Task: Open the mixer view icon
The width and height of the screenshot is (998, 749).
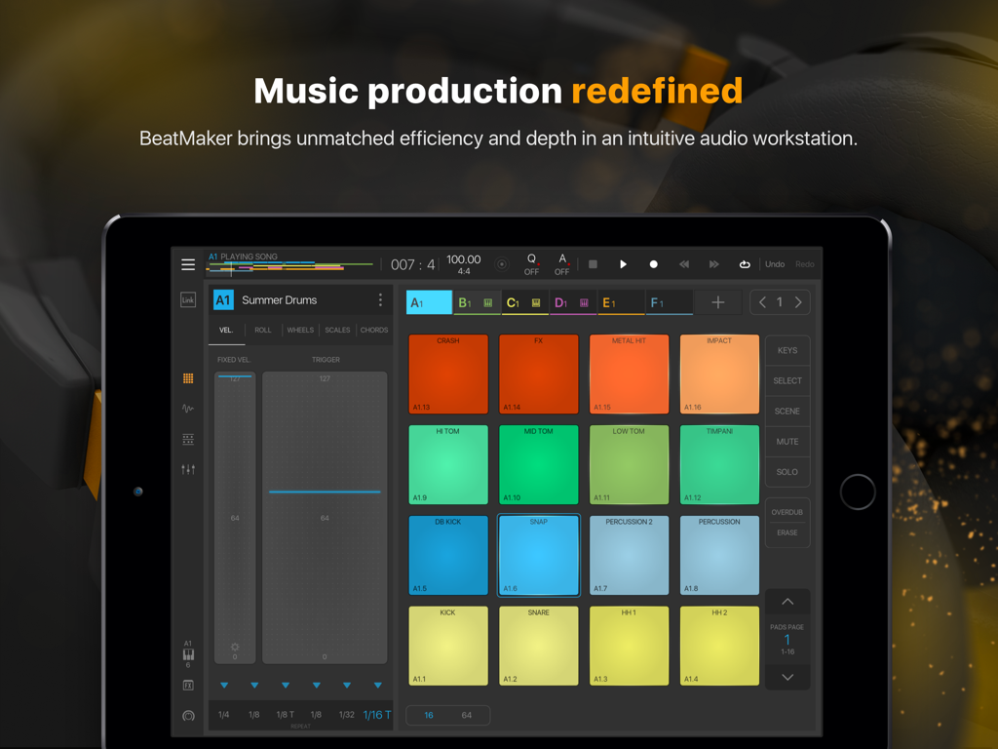Action: pyautogui.click(x=188, y=469)
